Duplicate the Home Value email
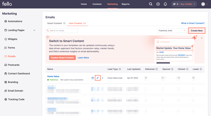 coord(93,78)
